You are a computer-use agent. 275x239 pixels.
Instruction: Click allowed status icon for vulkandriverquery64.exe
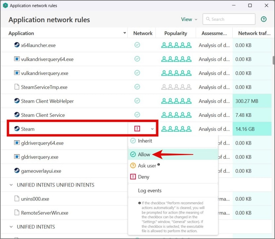137,59
